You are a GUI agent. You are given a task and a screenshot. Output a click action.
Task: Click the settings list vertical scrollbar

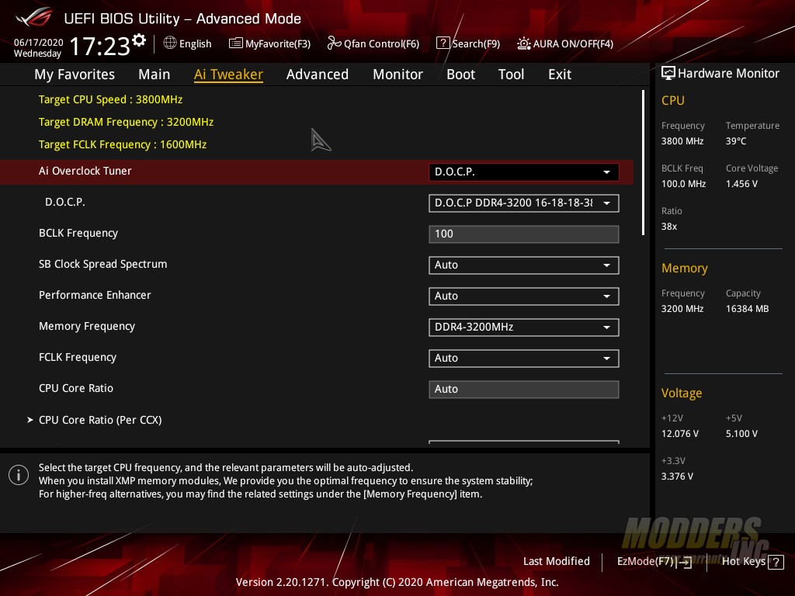pyautogui.click(x=643, y=161)
